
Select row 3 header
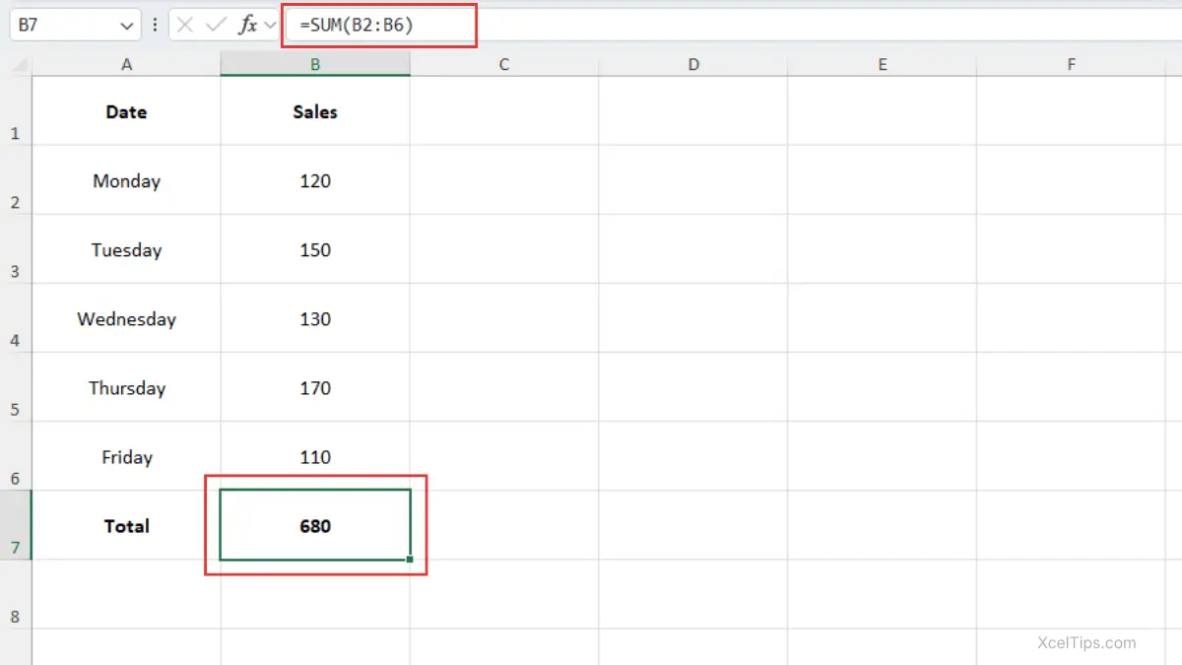point(15,250)
